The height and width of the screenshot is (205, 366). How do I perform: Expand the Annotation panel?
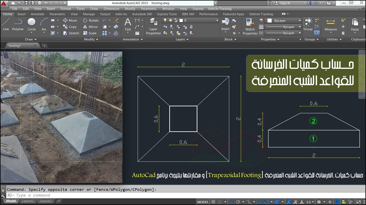133,39
